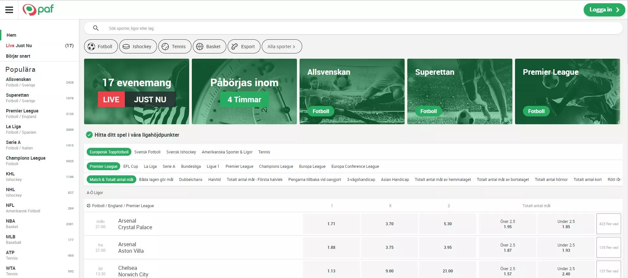Click the search magnifier icon
The image size is (628, 278).
(96, 28)
